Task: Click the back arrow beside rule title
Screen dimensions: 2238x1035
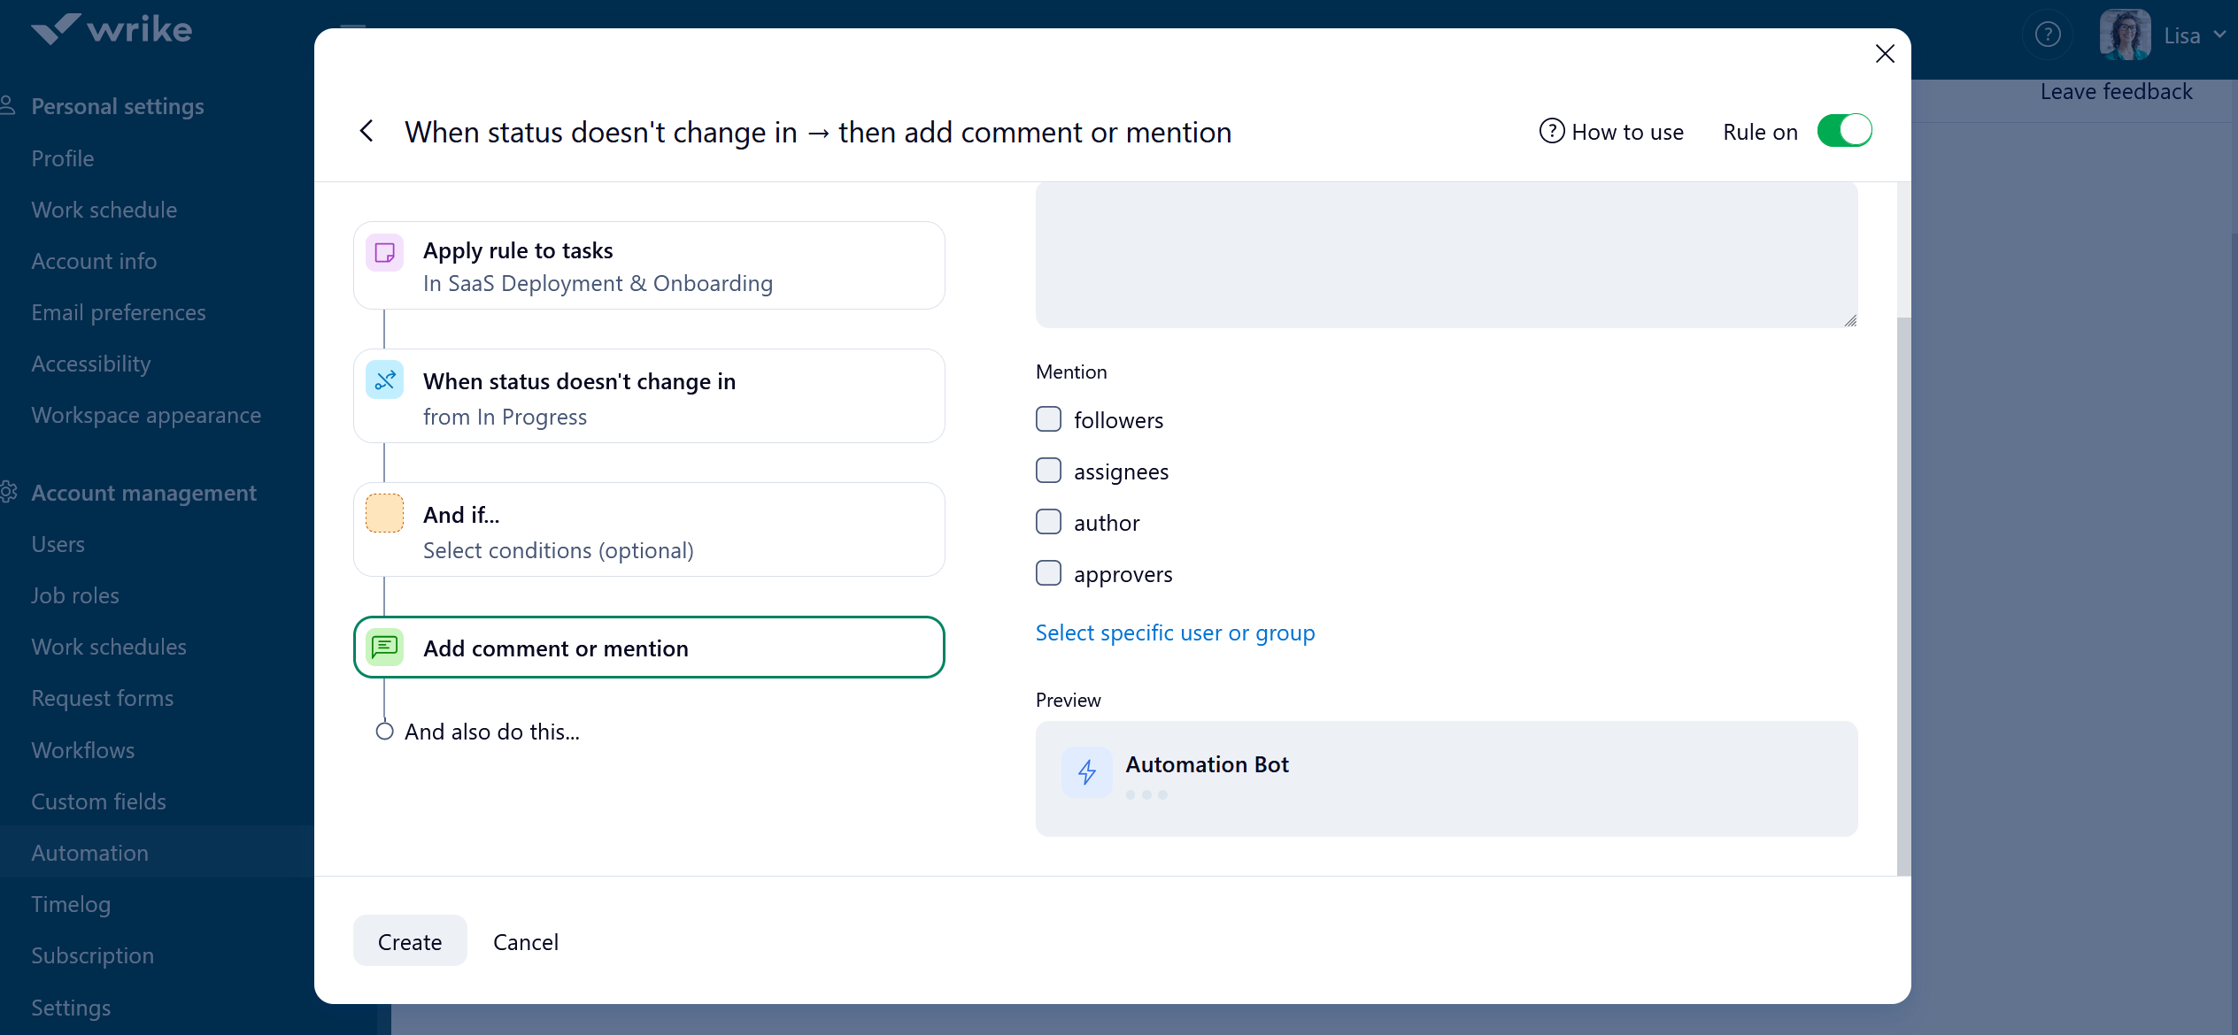Action: pos(367,132)
